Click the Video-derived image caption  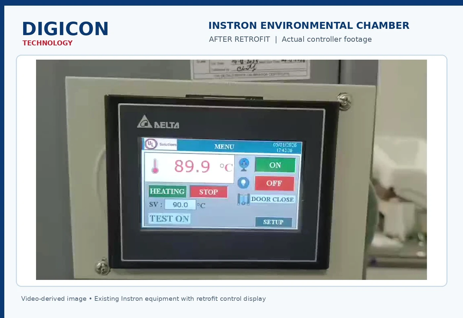click(144, 298)
